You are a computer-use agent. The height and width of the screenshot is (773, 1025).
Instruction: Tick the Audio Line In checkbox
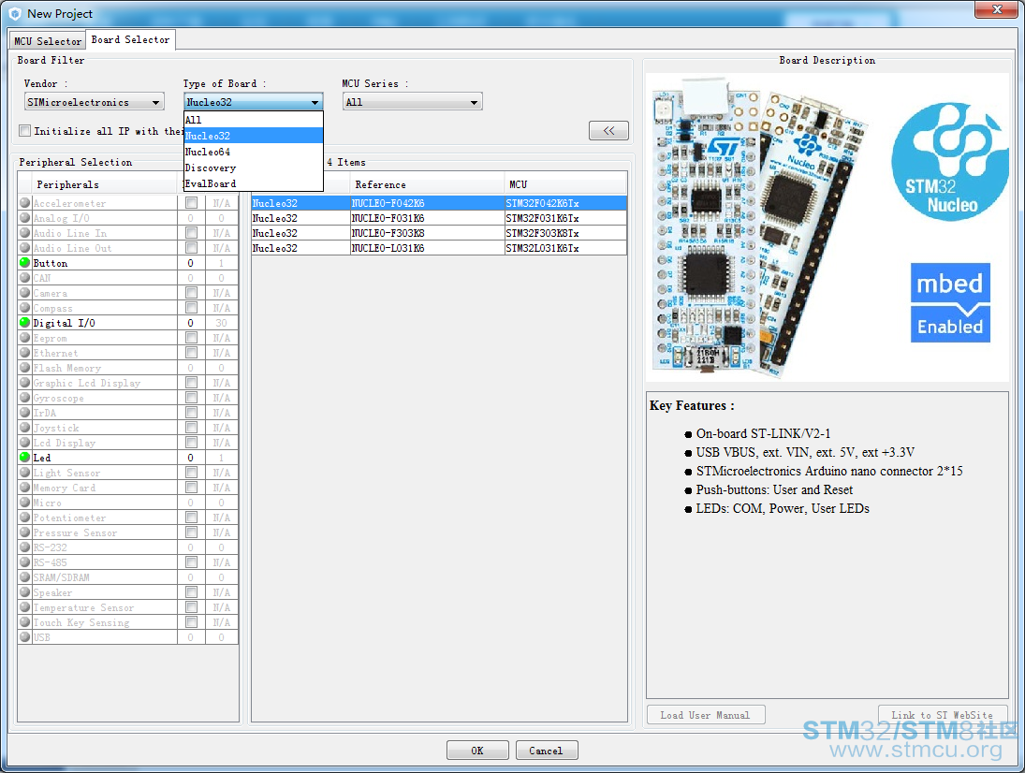tap(191, 233)
